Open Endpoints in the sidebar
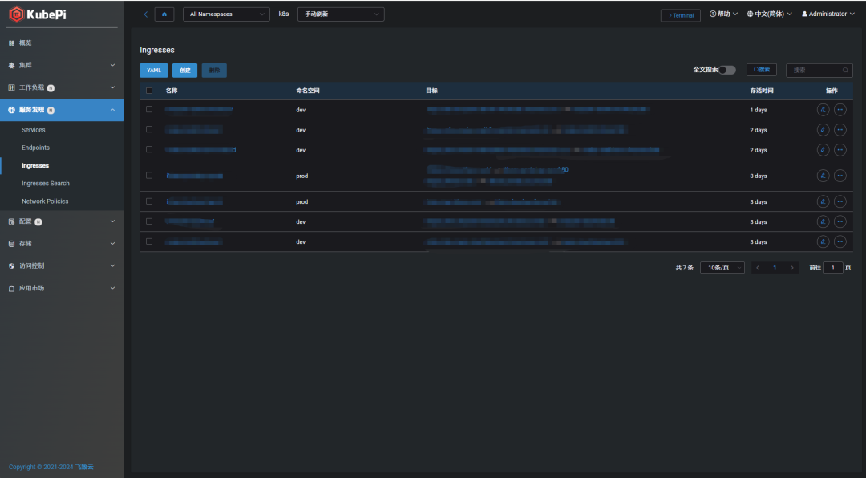Screen dimensions: 866x478 (35, 148)
